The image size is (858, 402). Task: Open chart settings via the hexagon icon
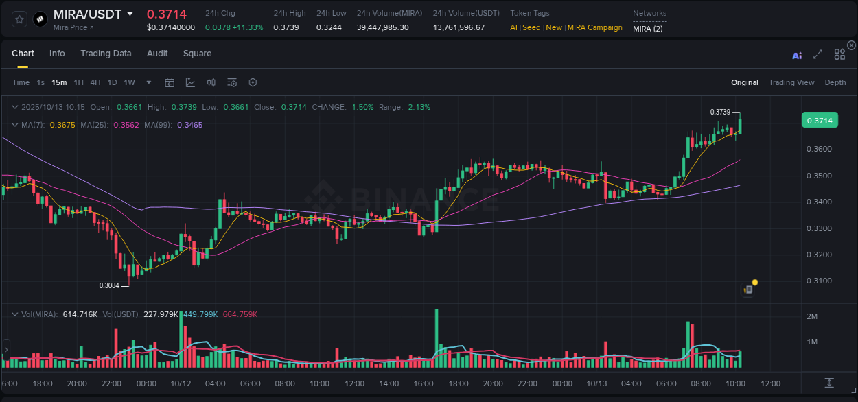(253, 82)
